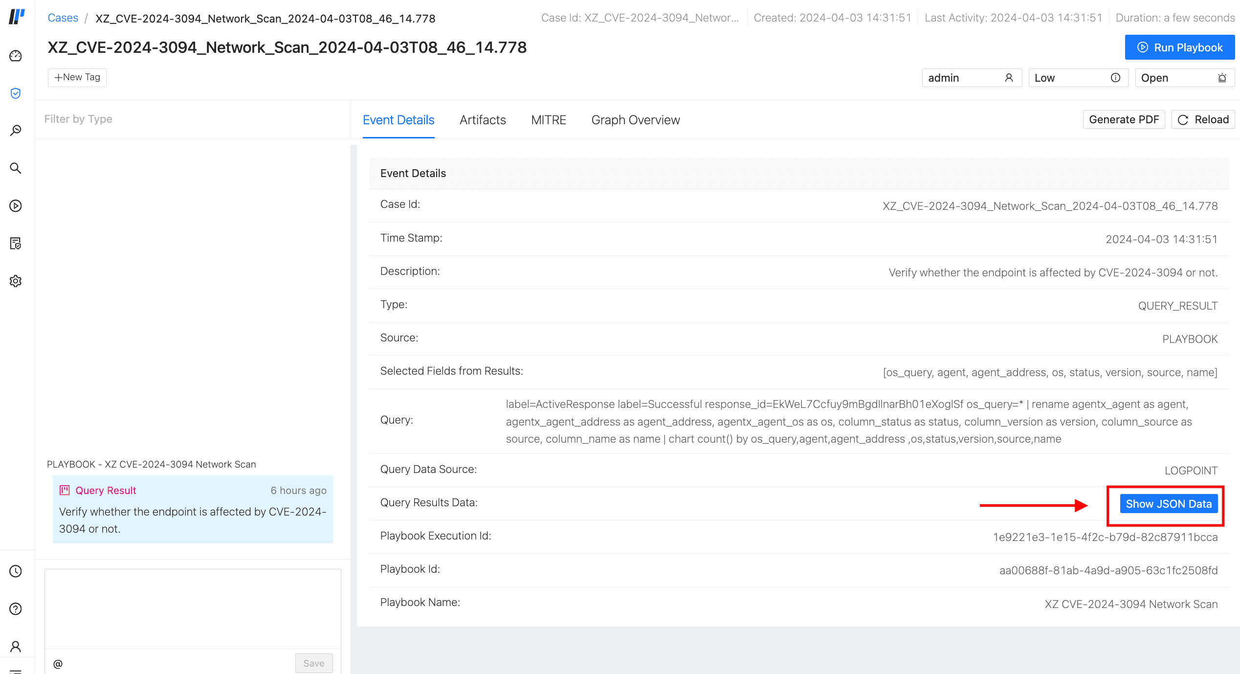Image resolution: width=1240 pixels, height=674 pixels.
Task: Open settings gear icon in sidebar
Action: point(16,281)
